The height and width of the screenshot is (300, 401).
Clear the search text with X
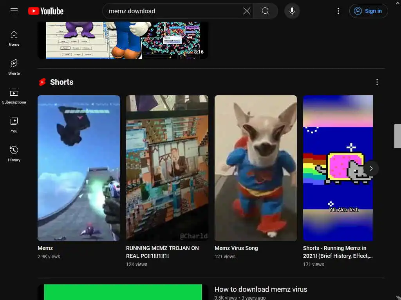pyautogui.click(x=247, y=11)
